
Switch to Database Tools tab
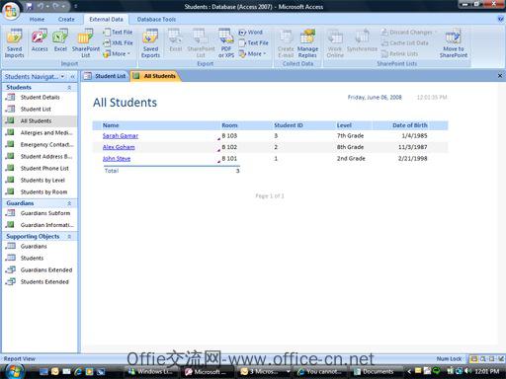tap(156, 20)
